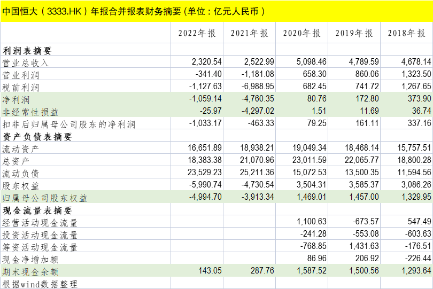The width and height of the screenshot is (433, 289).
Task: Click the total assets value 18,800.28
Action: tap(414, 160)
